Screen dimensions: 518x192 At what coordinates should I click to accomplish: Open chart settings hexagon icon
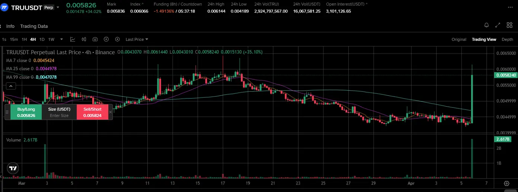tap(118, 39)
